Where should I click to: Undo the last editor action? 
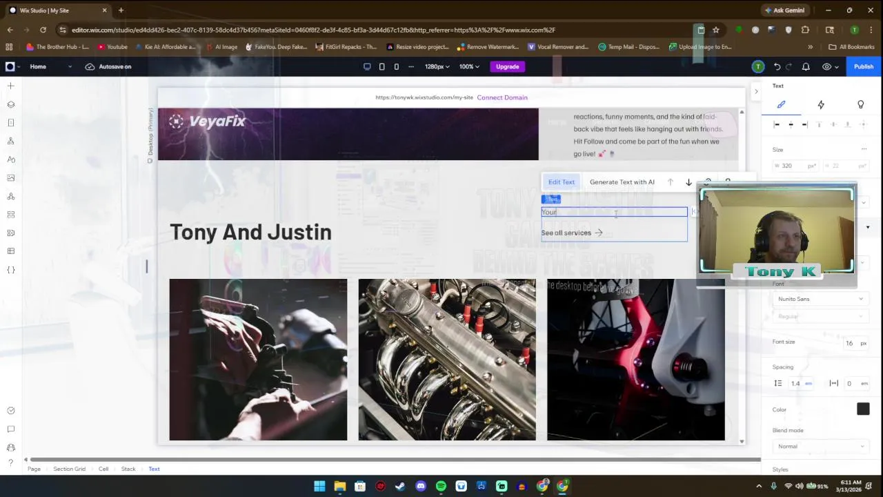click(x=777, y=66)
